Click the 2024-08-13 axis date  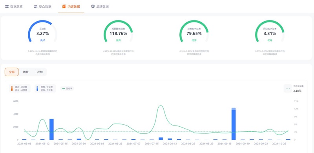(170, 144)
